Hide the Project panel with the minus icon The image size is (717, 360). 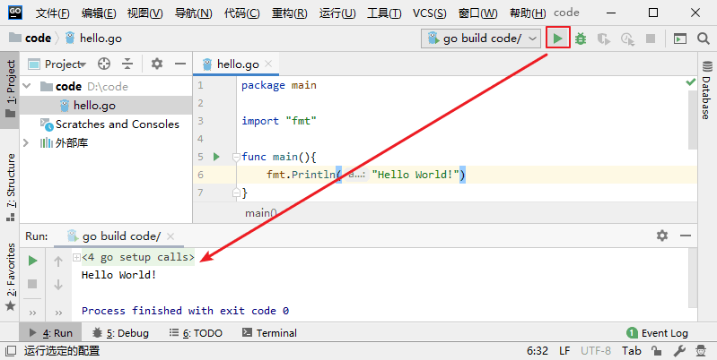pos(180,64)
